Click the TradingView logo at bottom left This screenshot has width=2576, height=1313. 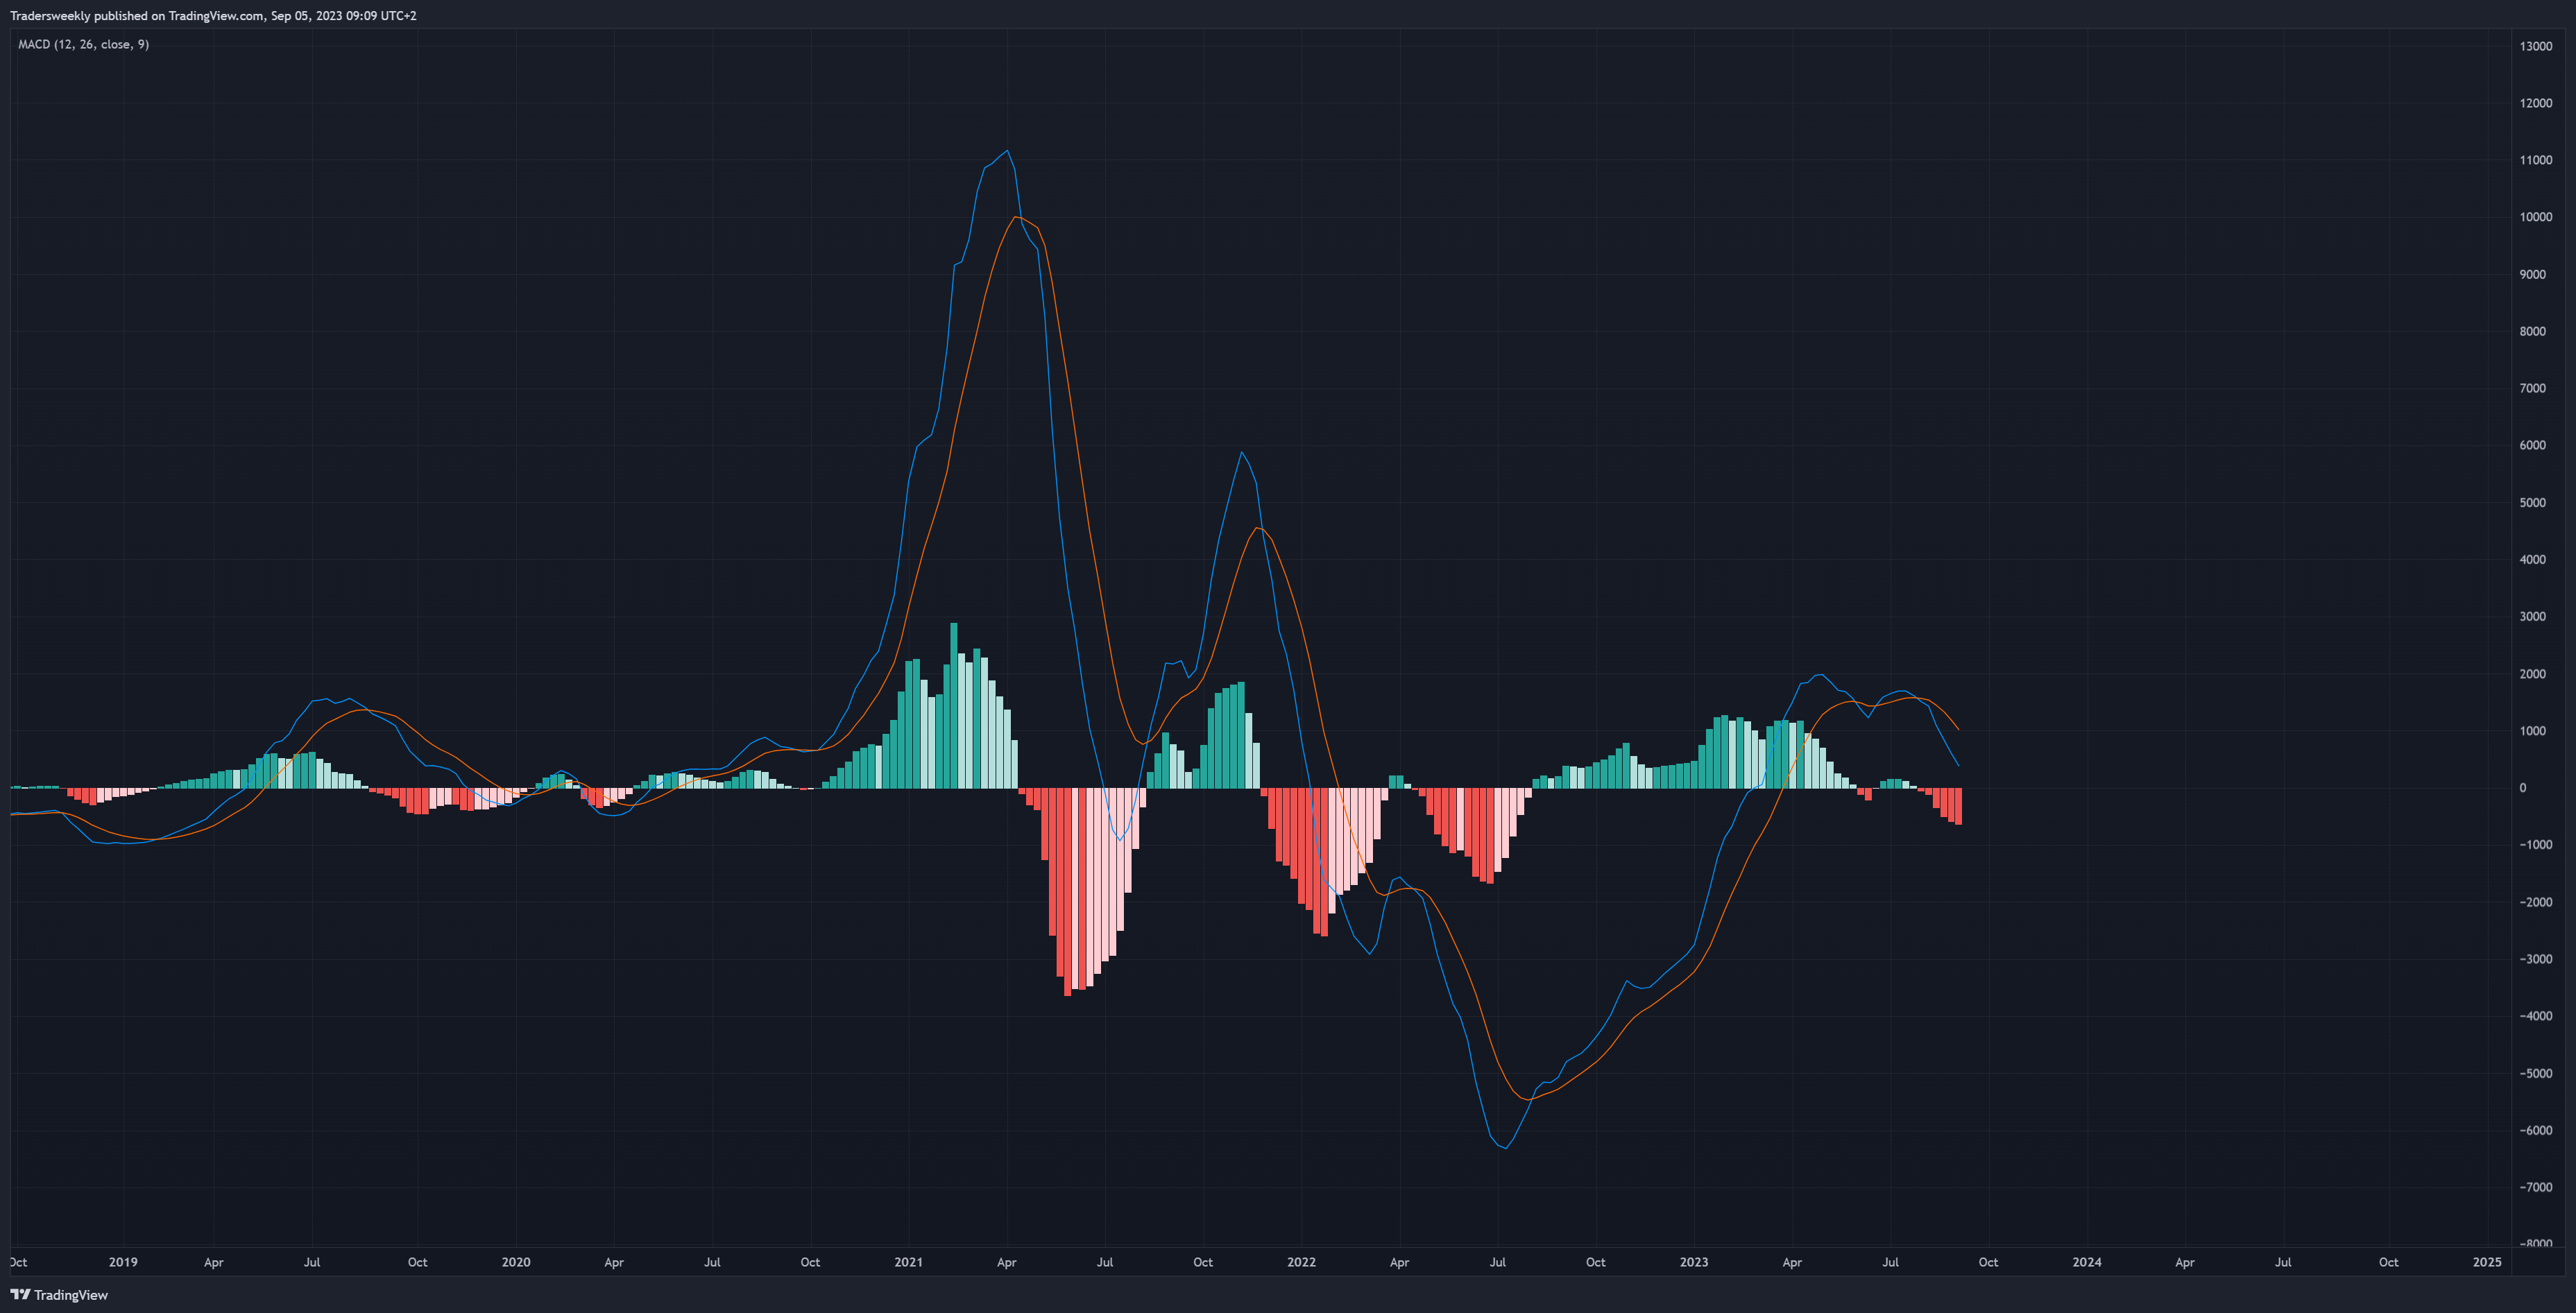[59, 1295]
